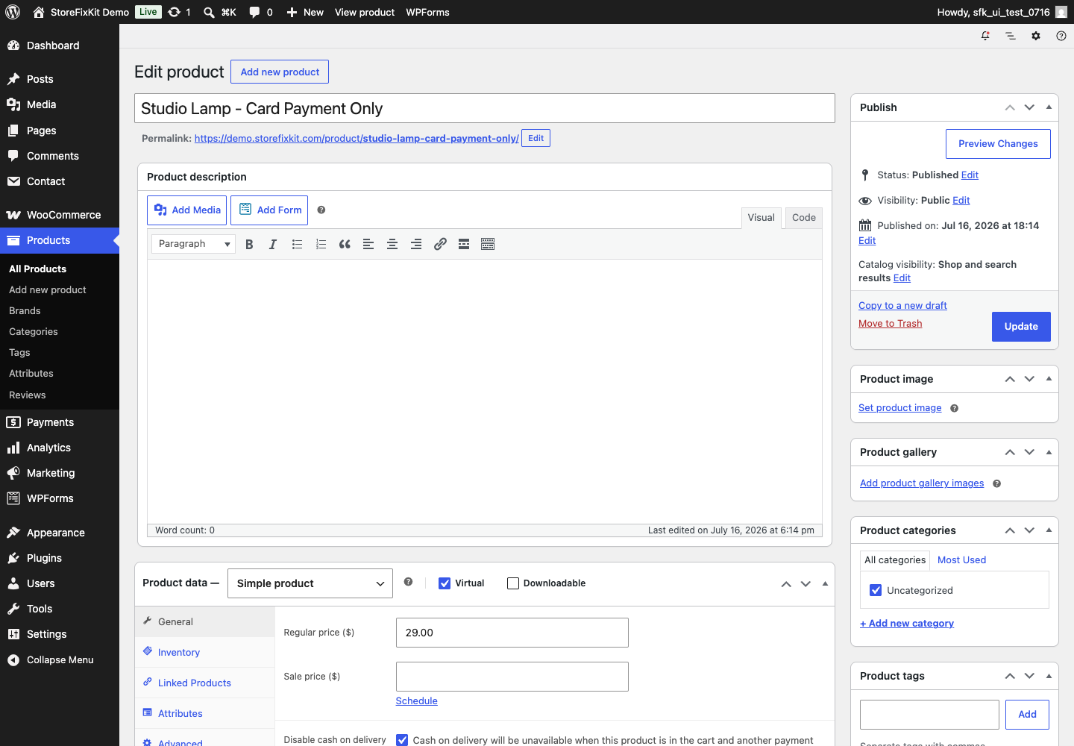The image size is (1074, 746).
Task: Open the activity notifications bell icon
Action: (x=985, y=36)
